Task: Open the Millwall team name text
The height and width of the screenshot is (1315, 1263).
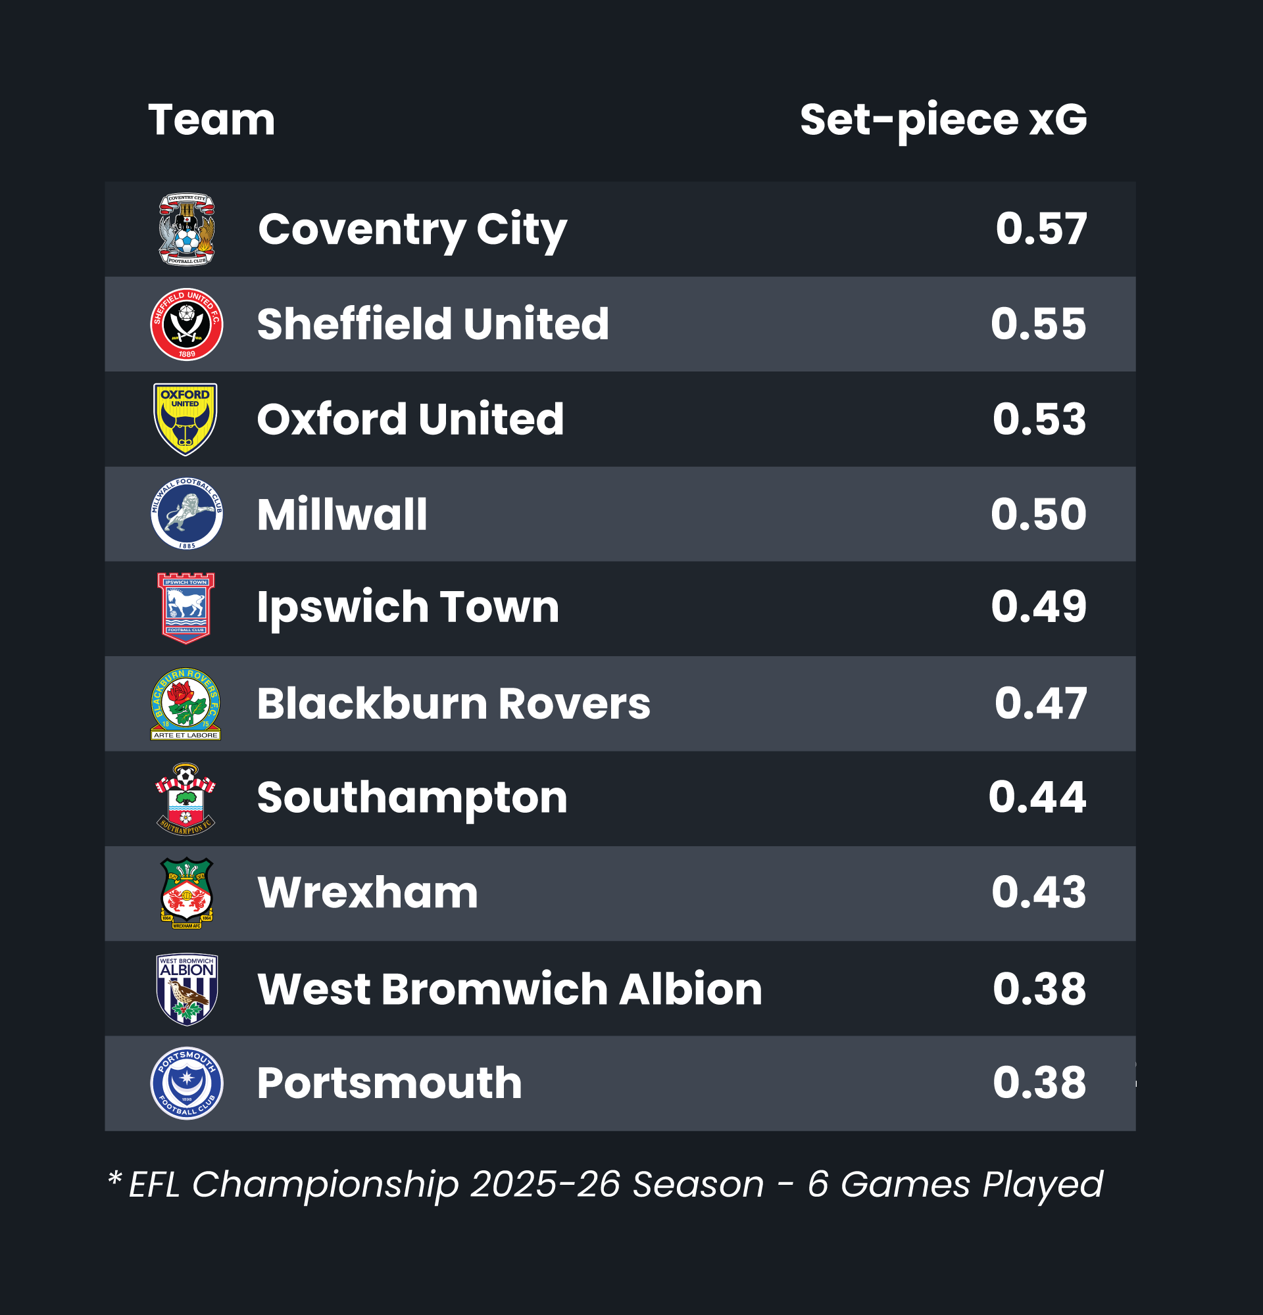Action: [341, 515]
